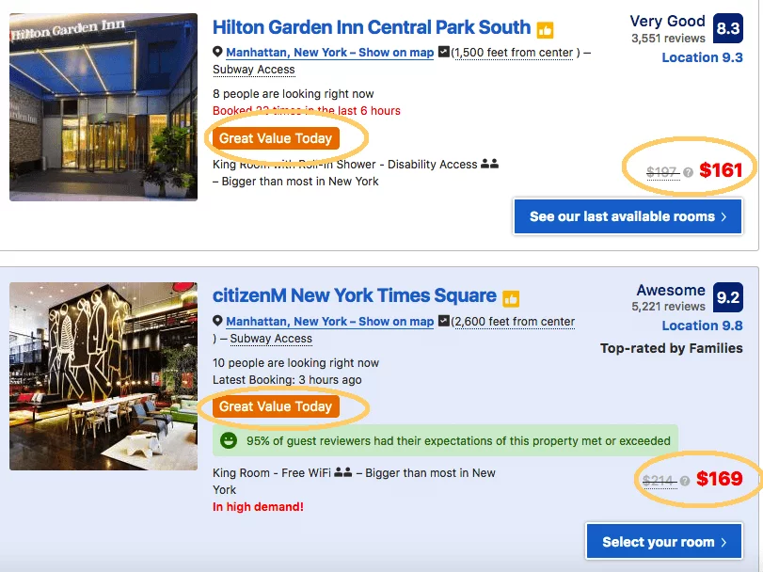Click question mark icon next to $214 price

[685, 481]
